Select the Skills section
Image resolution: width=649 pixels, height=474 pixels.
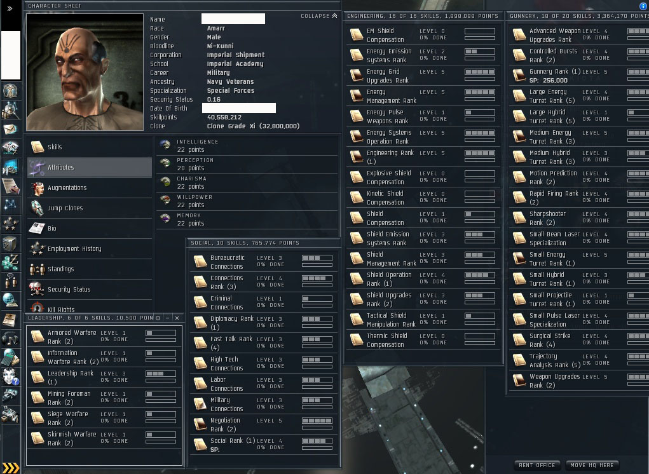tap(90, 147)
